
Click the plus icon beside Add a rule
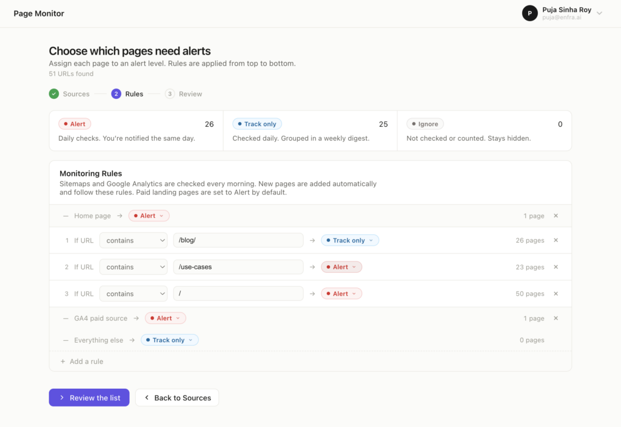pyautogui.click(x=62, y=361)
